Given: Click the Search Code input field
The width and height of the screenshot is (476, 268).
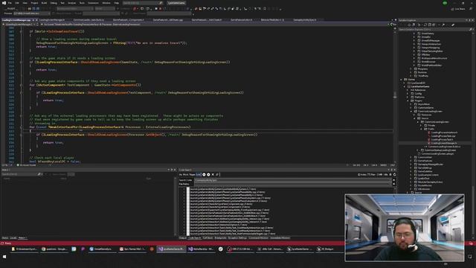Looking at the screenshot, I should [x=292, y=180].
